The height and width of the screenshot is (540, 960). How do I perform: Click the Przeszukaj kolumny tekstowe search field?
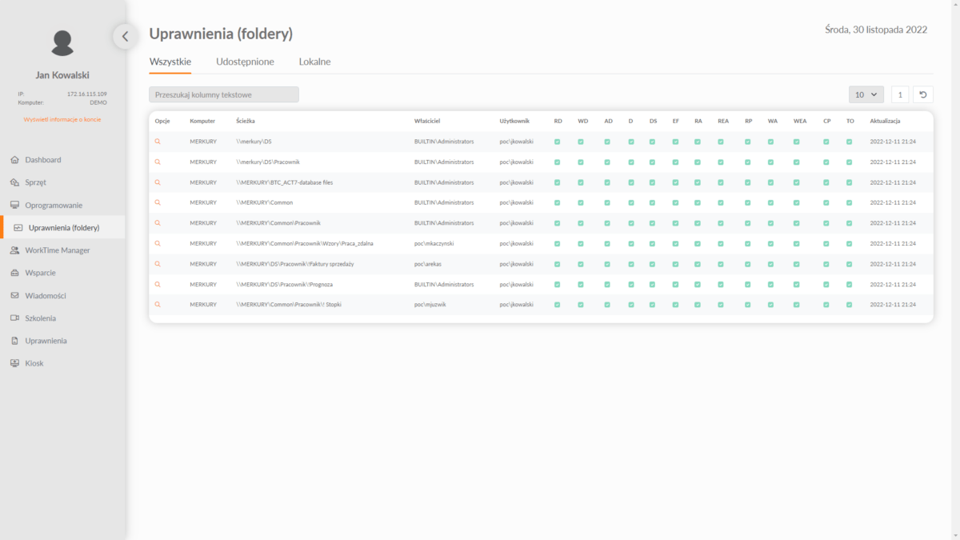click(223, 94)
